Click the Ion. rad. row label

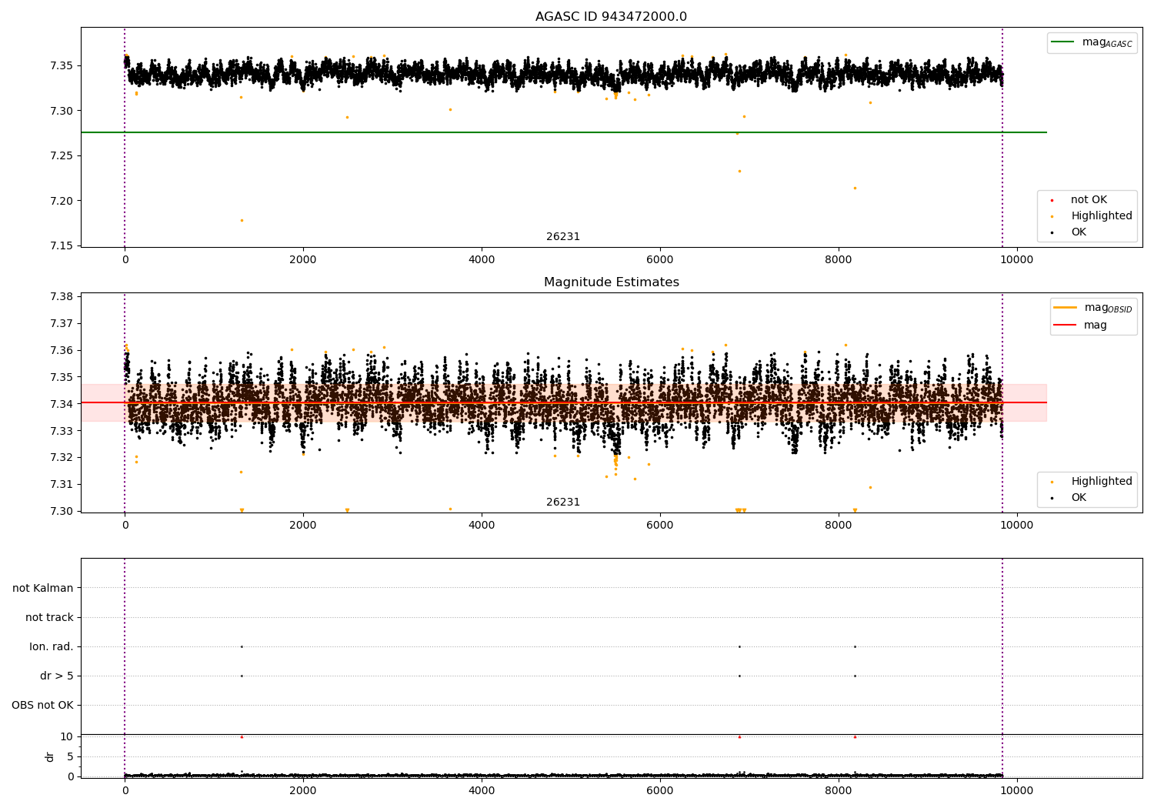tap(52, 646)
